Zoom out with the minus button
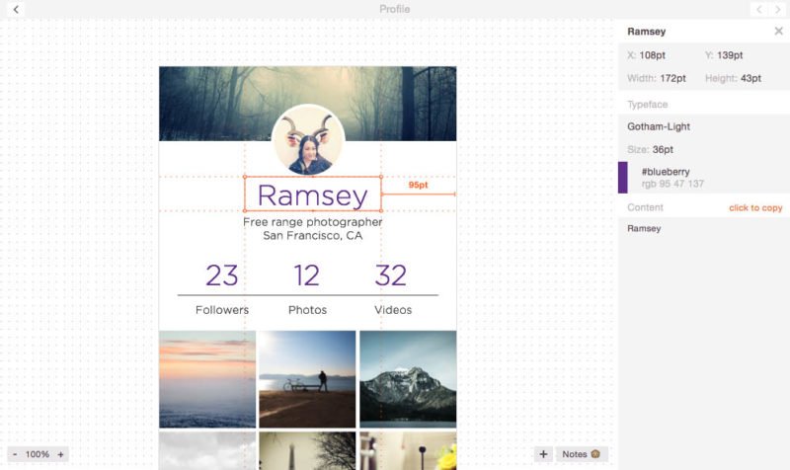790x470 pixels. point(15,454)
